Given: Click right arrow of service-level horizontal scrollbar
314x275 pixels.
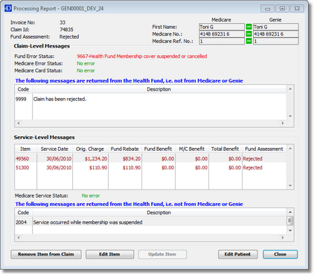Looking at the screenshot, I should click(x=283, y=238).
